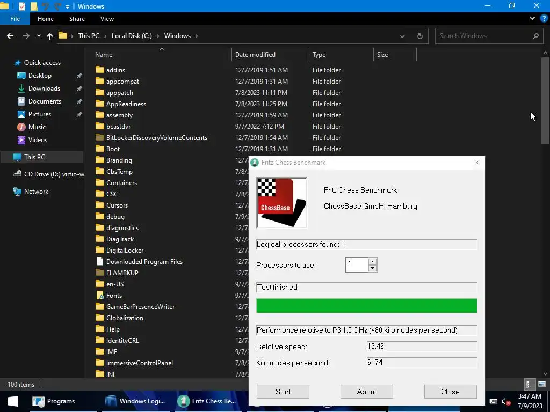Select the addins folder icon
550x412 pixels.
click(100, 70)
